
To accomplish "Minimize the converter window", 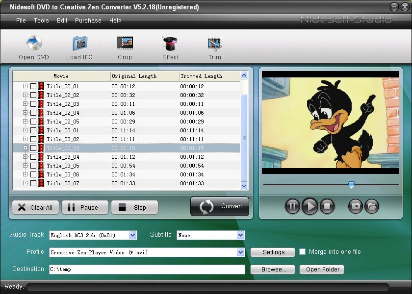I will click(394, 7).
